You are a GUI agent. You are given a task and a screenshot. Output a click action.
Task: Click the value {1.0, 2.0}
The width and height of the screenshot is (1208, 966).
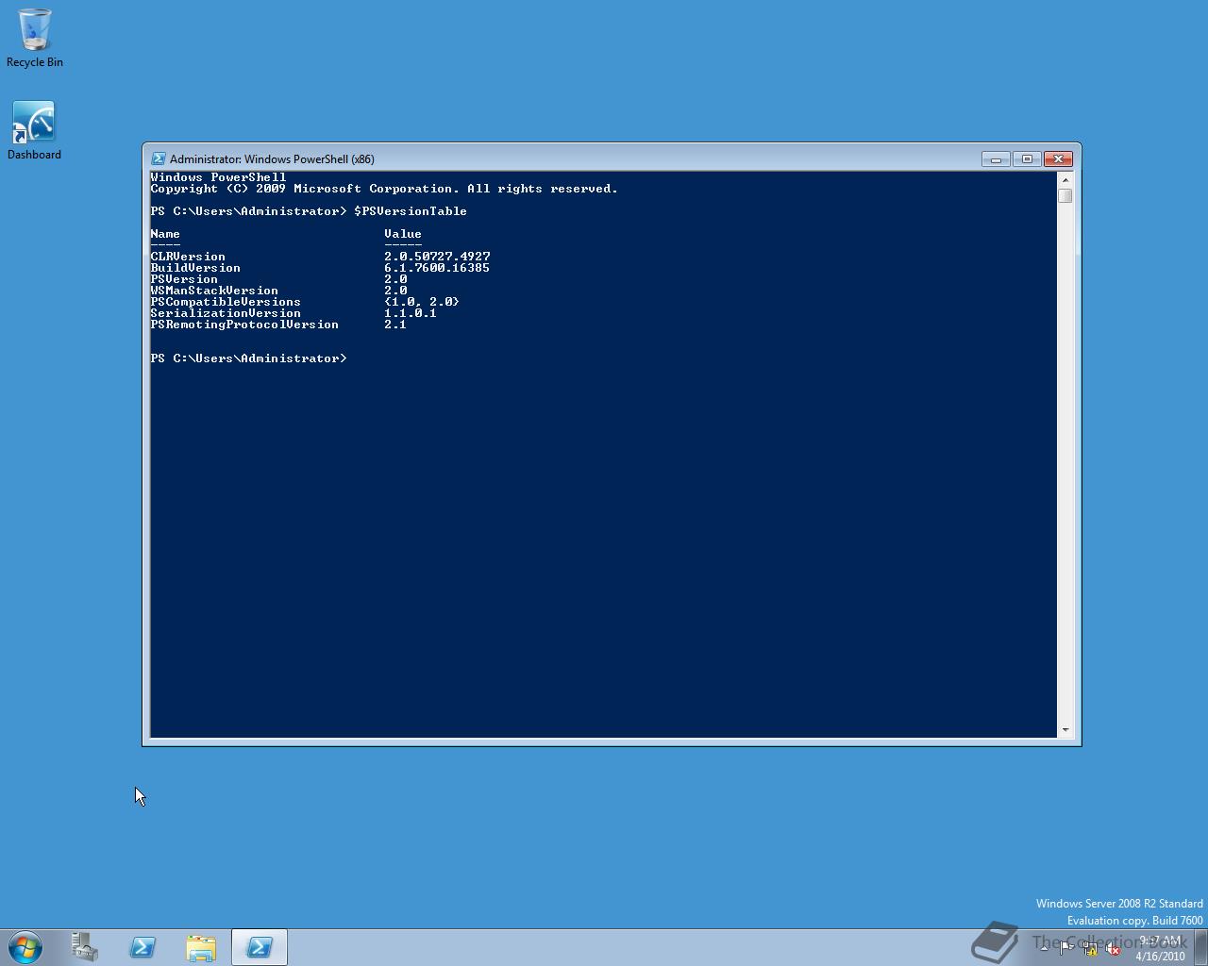coord(422,302)
